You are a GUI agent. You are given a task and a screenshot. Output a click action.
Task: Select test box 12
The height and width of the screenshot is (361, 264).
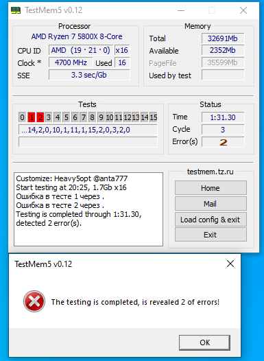click(x=127, y=117)
